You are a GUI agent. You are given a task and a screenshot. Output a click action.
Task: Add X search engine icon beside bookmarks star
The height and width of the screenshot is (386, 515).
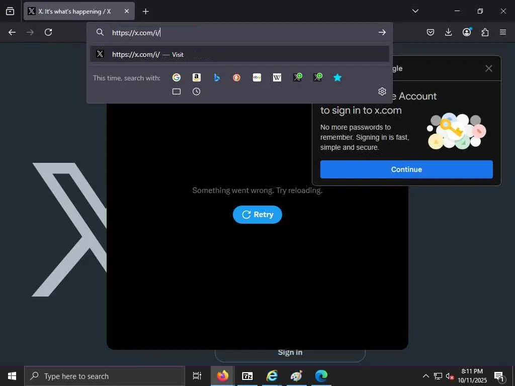(318, 77)
